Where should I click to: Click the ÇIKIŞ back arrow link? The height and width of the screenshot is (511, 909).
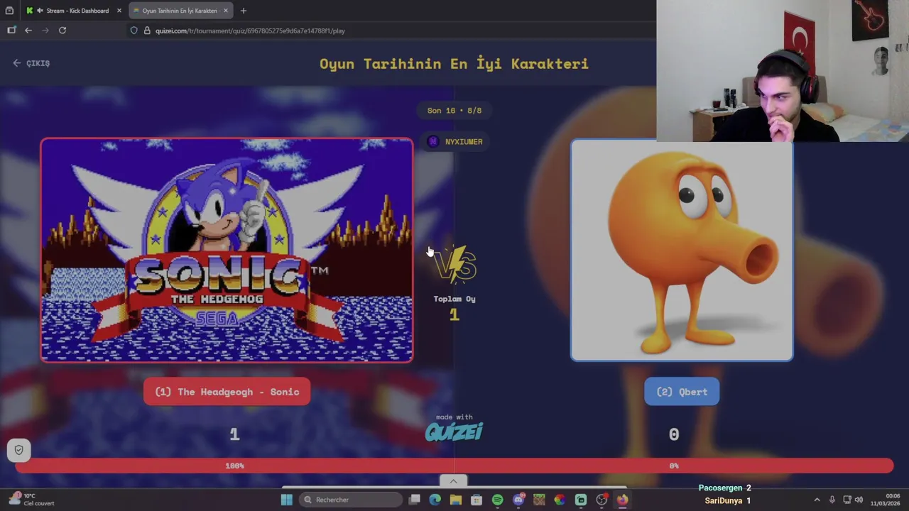coord(31,63)
